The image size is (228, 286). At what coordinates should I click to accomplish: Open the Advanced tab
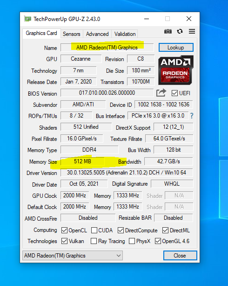pos(97,34)
